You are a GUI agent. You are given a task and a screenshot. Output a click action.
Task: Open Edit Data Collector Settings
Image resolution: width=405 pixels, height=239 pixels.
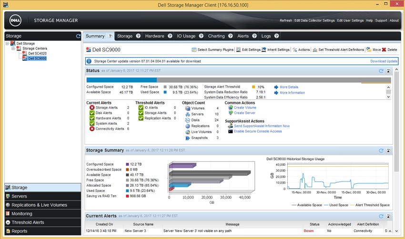pyautogui.click(x=314, y=20)
